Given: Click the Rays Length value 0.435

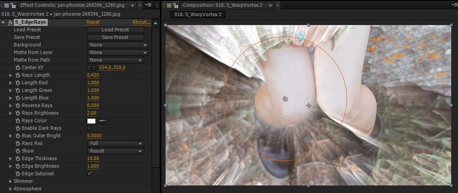Looking at the screenshot, I should tap(93, 75).
